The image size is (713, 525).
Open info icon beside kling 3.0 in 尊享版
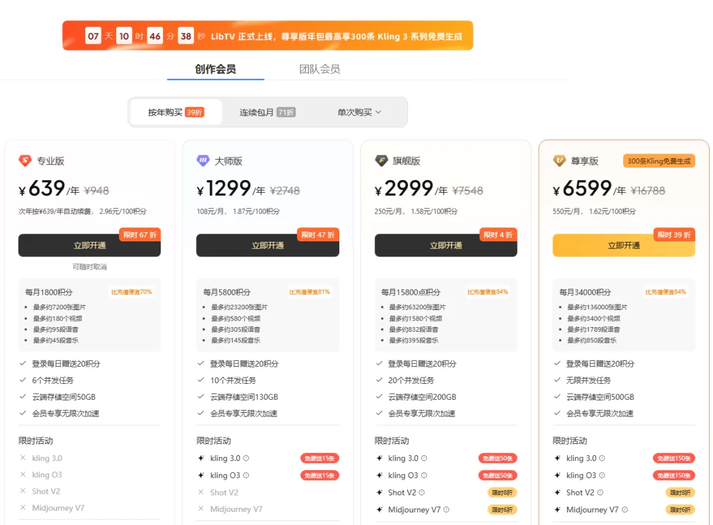602,458
